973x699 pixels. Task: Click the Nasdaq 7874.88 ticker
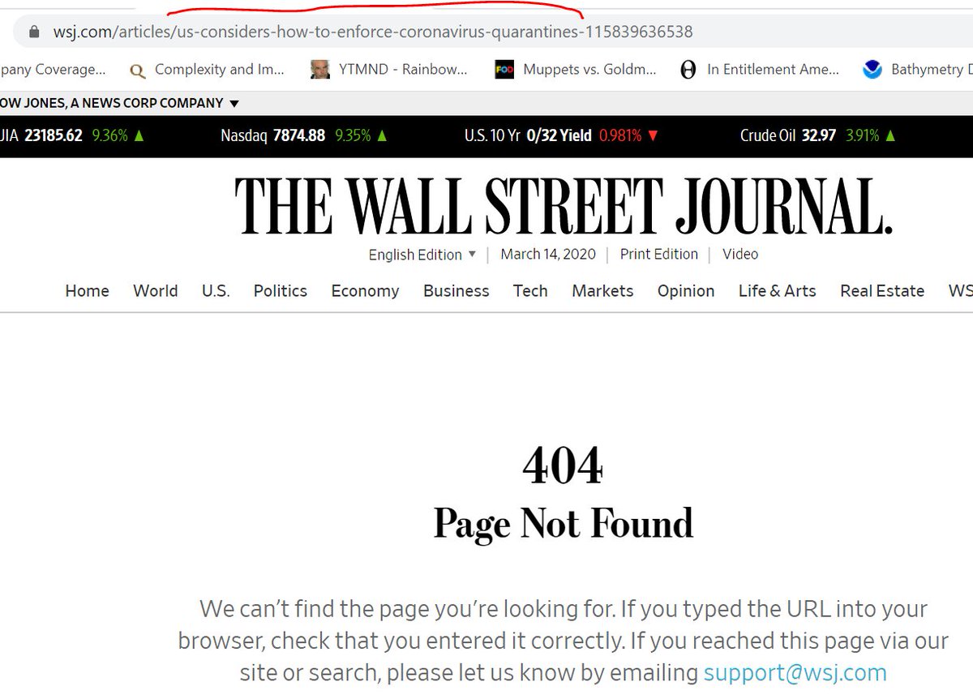pyautogui.click(x=272, y=135)
